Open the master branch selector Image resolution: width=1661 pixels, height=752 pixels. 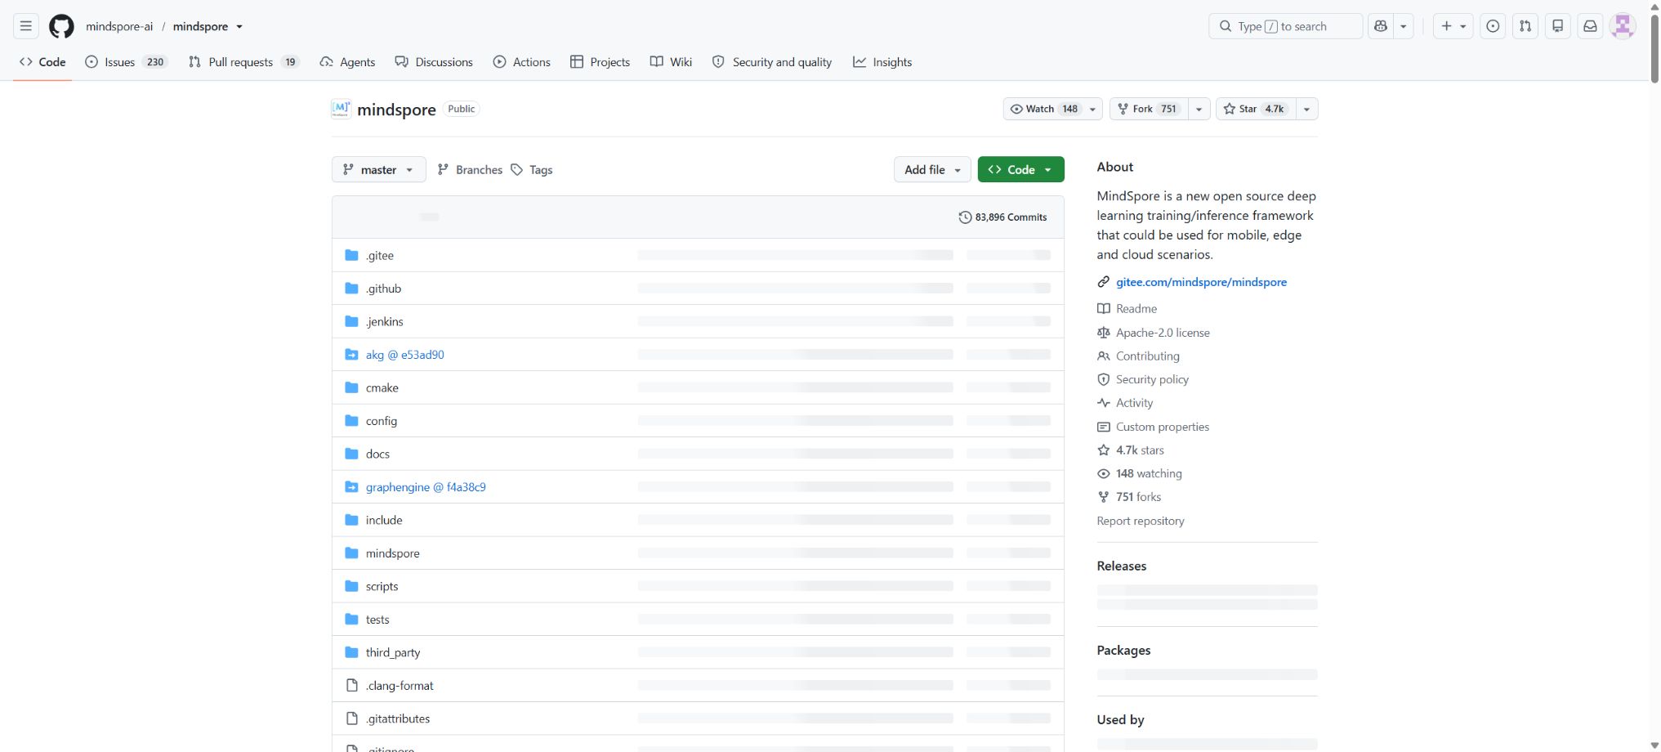[x=379, y=169]
